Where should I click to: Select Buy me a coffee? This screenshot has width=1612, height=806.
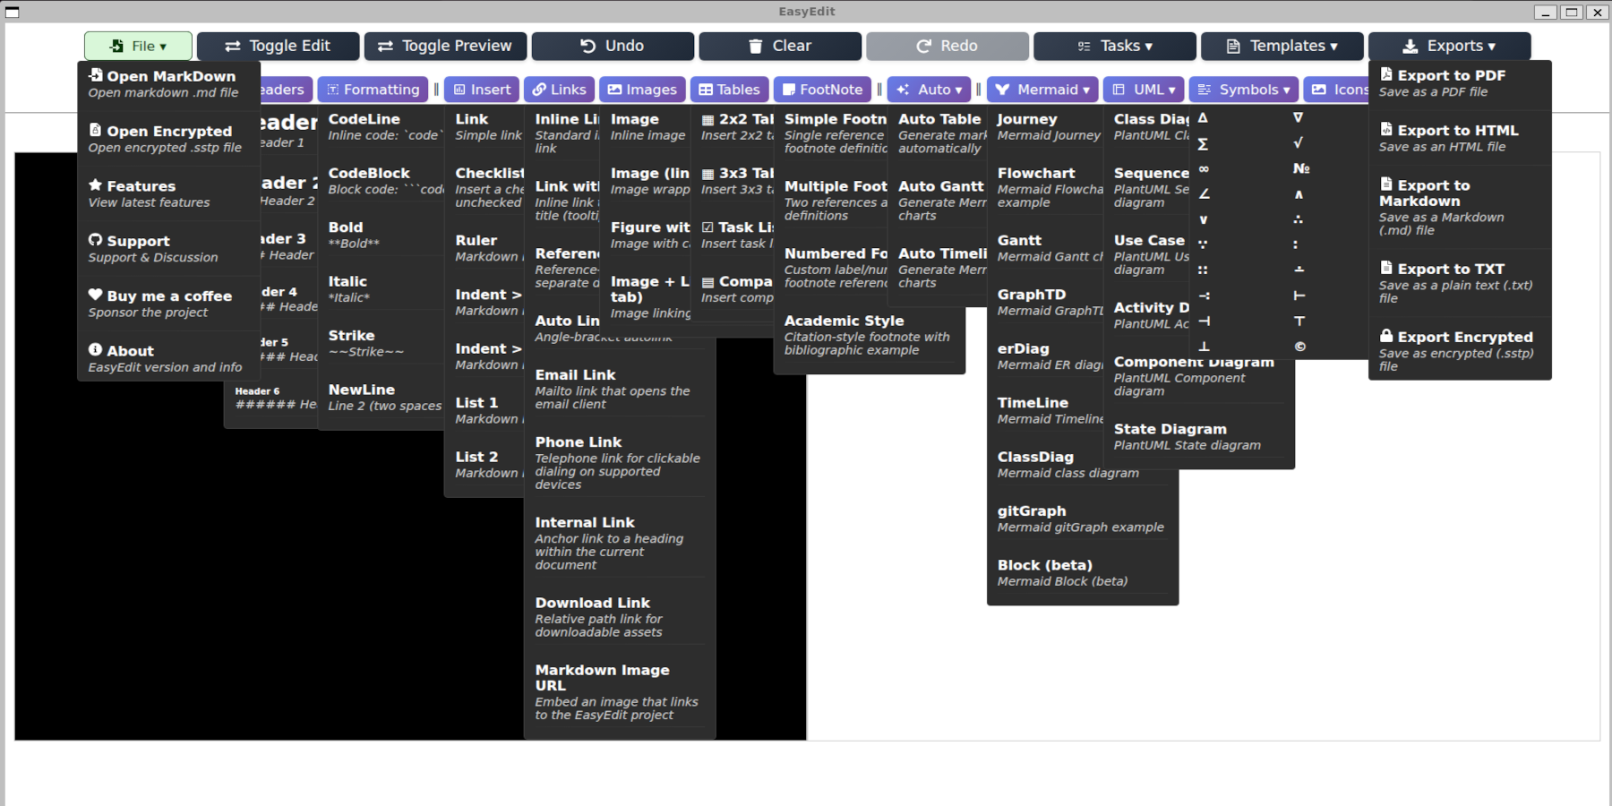click(x=168, y=304)
